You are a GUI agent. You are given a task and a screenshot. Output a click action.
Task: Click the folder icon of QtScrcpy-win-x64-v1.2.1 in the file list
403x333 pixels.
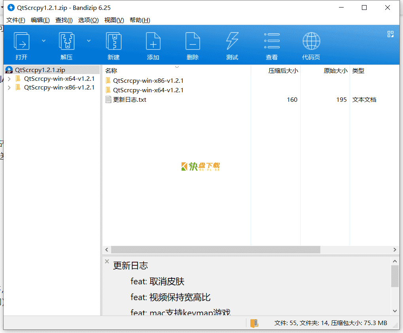click(108, 90)
